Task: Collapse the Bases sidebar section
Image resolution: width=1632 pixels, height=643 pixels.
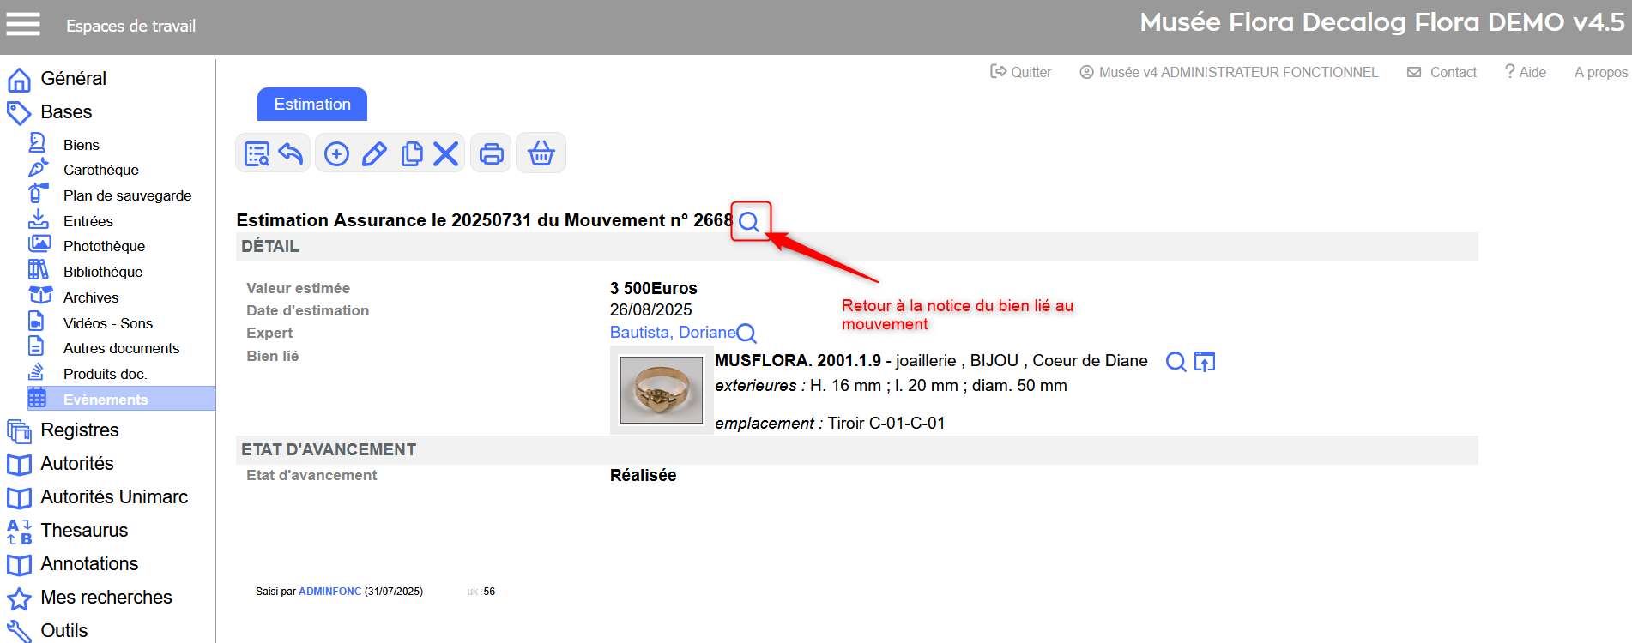Action: pos(66,112)
